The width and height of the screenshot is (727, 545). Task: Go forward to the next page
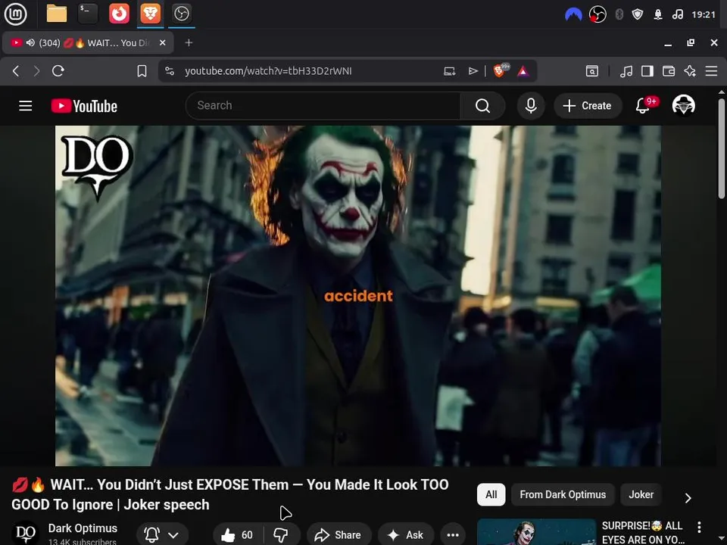[36, 71]
